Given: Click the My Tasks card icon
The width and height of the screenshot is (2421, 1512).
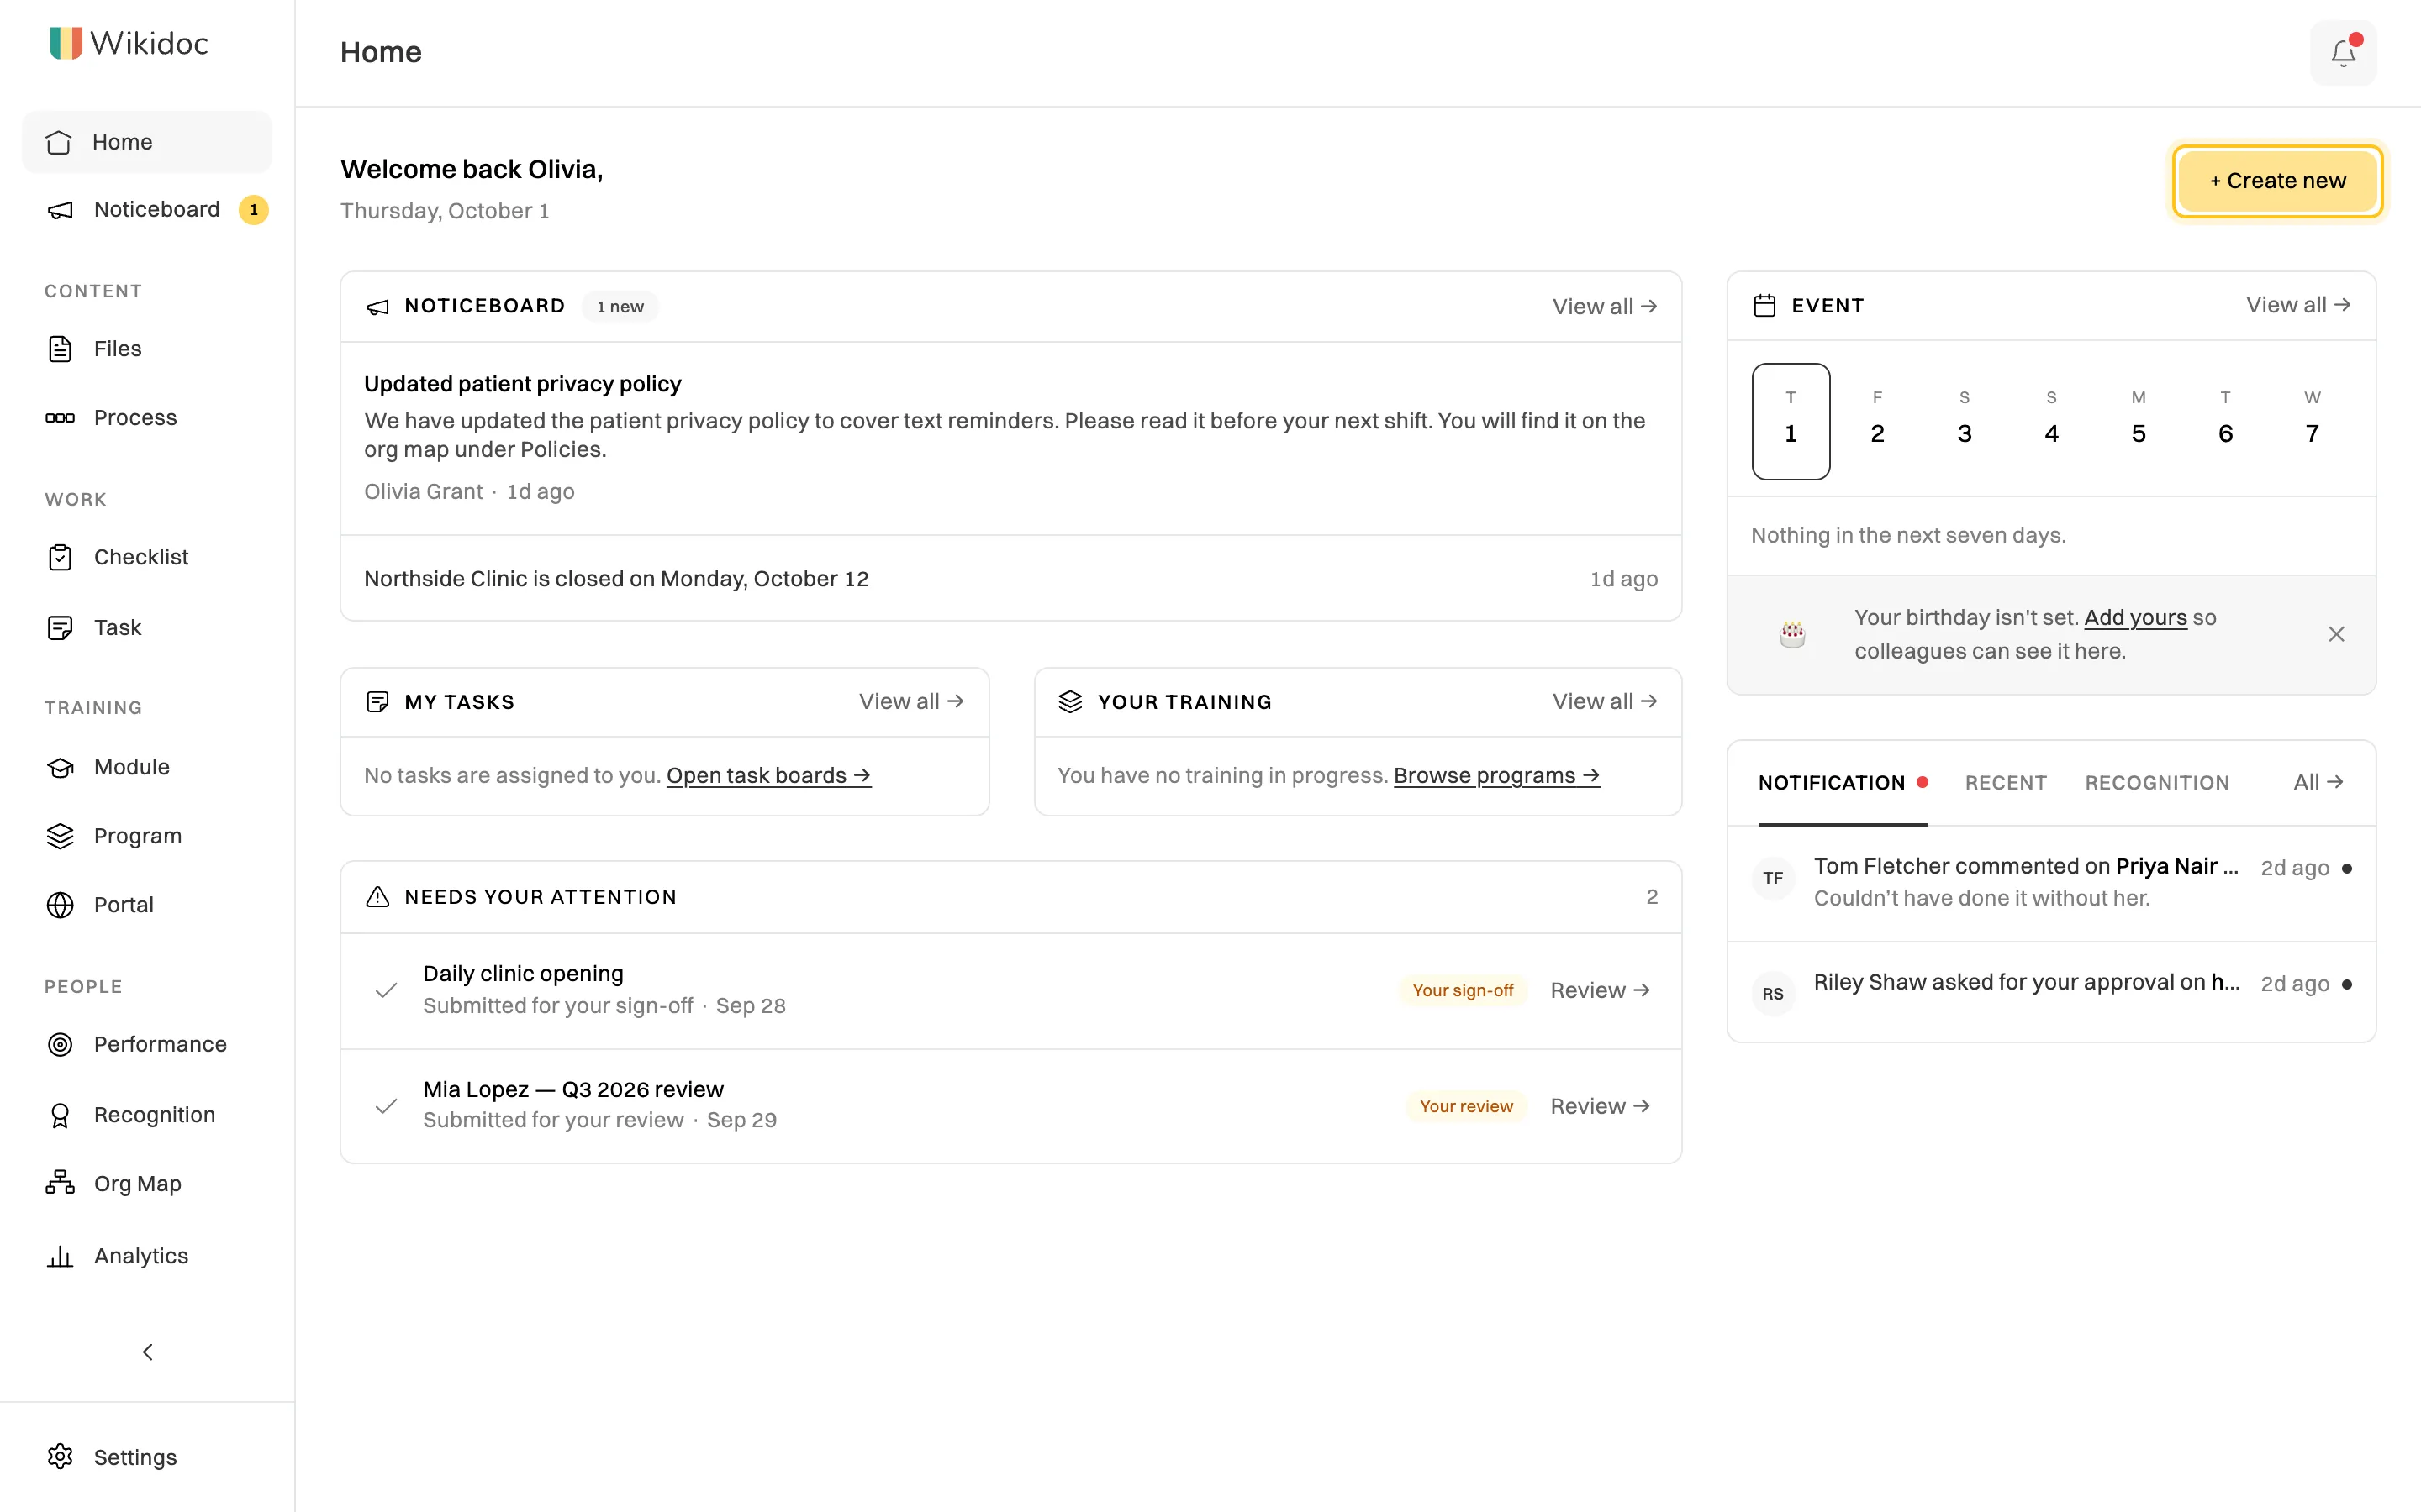Looking at the screenshot, I should tap(377, 702).
